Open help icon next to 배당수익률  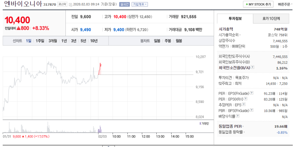click(238, 116)
